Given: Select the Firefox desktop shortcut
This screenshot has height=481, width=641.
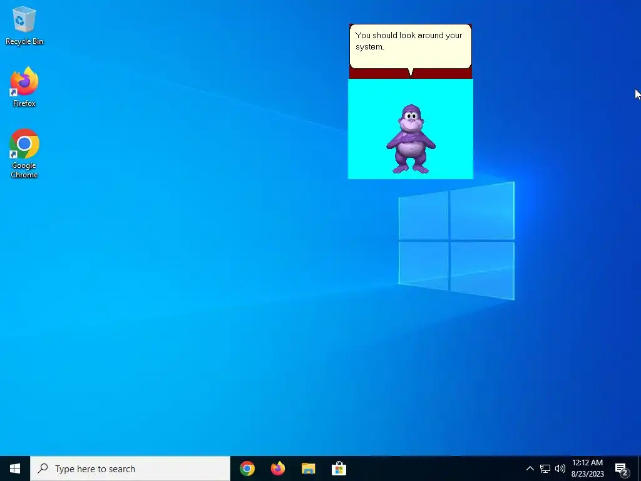Looking at the screenshot, I should click(x=24, y=87).
